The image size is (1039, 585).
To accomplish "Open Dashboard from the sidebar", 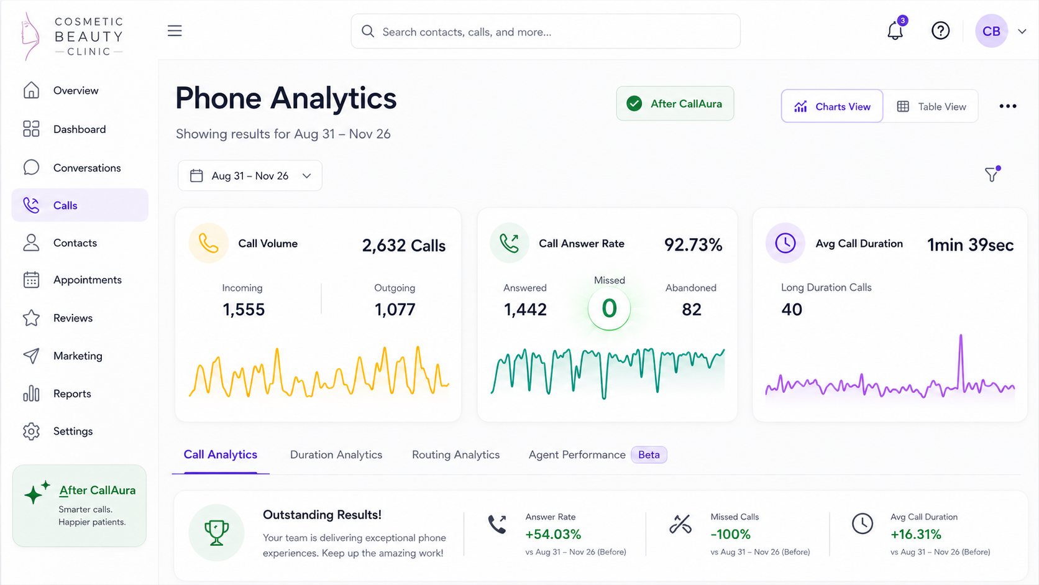I will coord(80,129).
